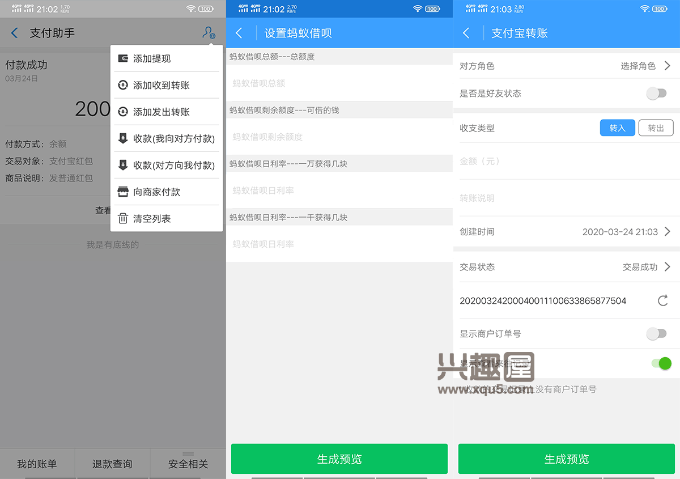Tap the battery indicator above 支付宝转账
This screenshot has height=479, width=680.
(x=660, y=9)
